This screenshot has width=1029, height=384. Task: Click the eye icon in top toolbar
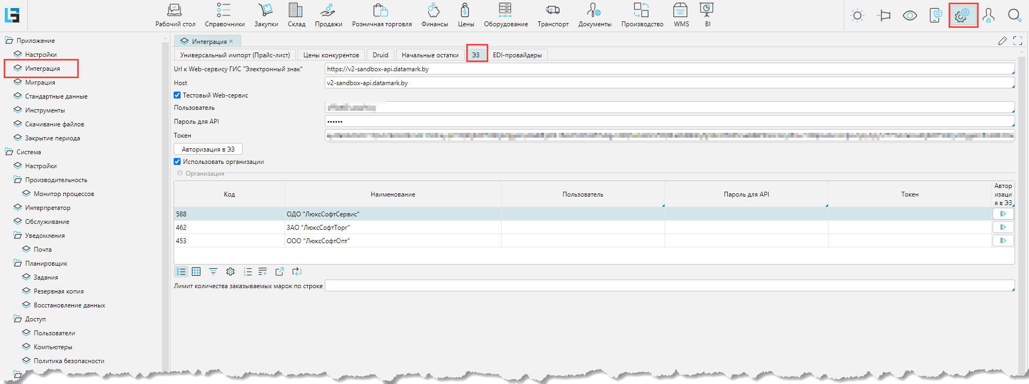[909, 16]
